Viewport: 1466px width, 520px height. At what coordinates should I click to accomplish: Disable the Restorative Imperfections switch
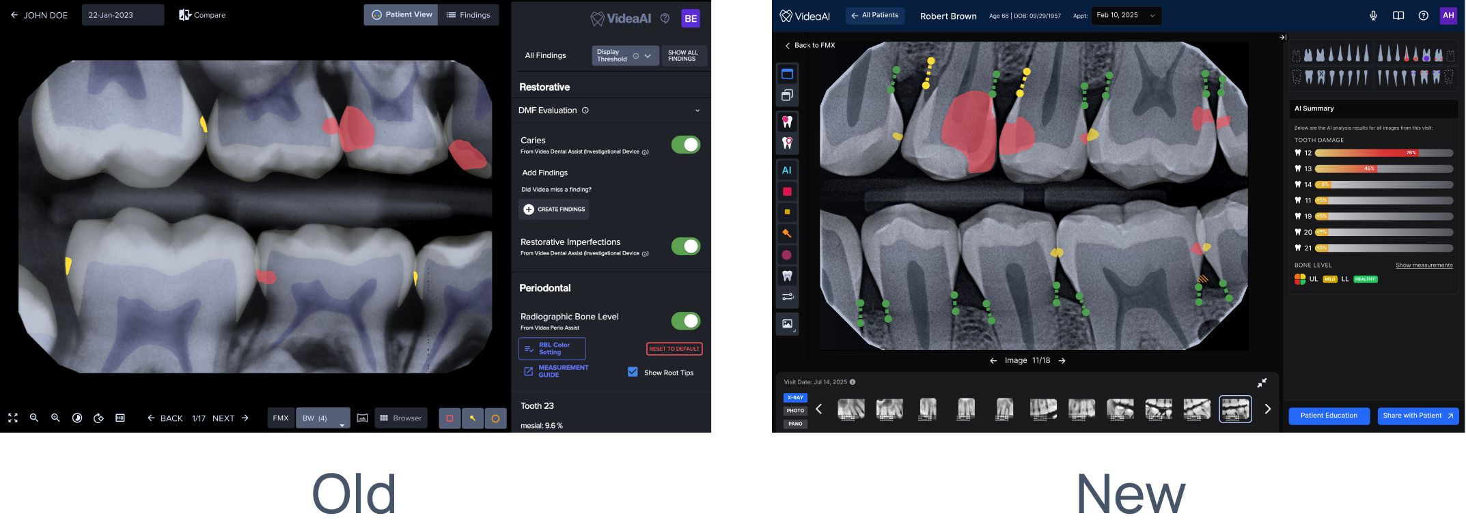(685, 246)
